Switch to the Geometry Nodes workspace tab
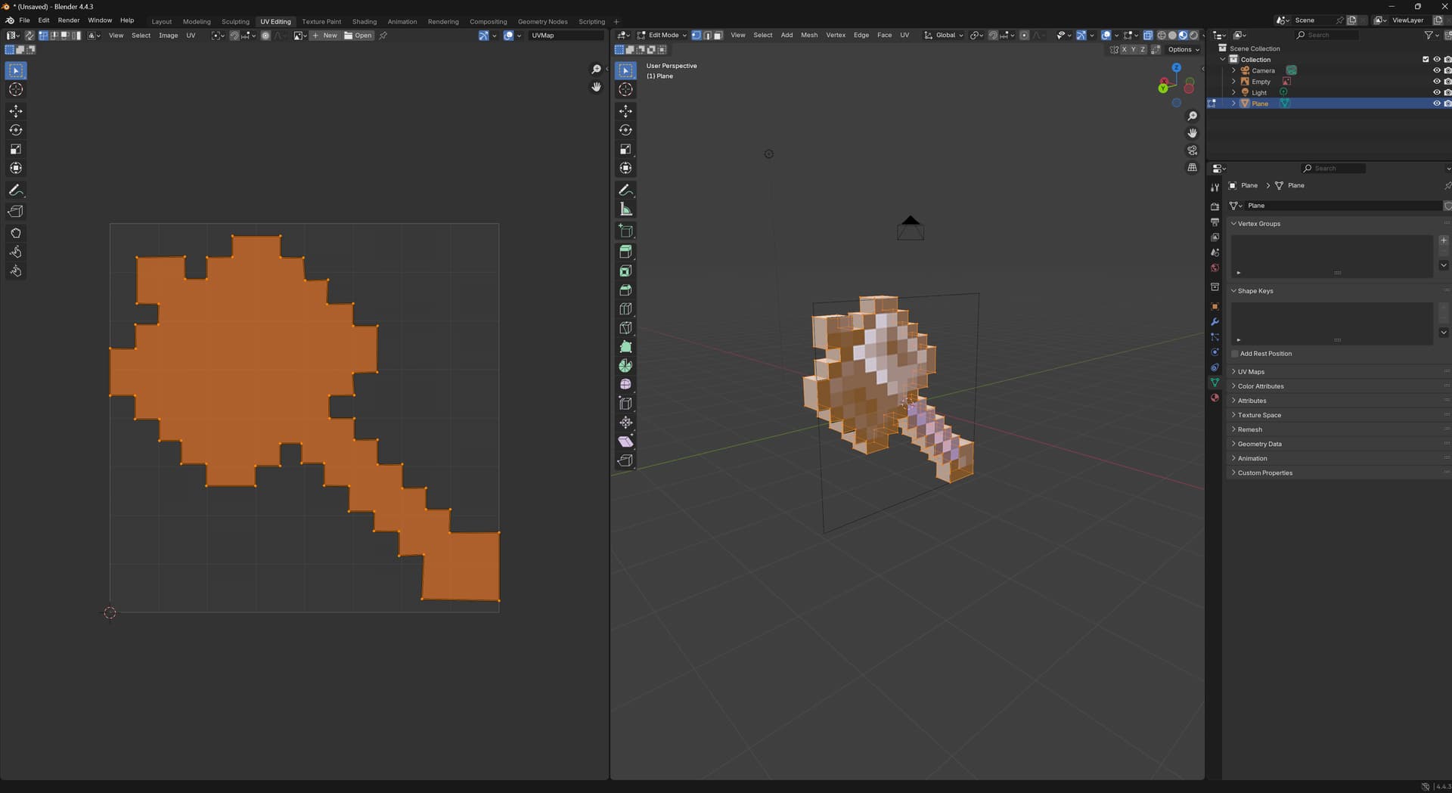The width and height of the screenshot is (1452, 793). pyautogui.click(x=542, y=22)
